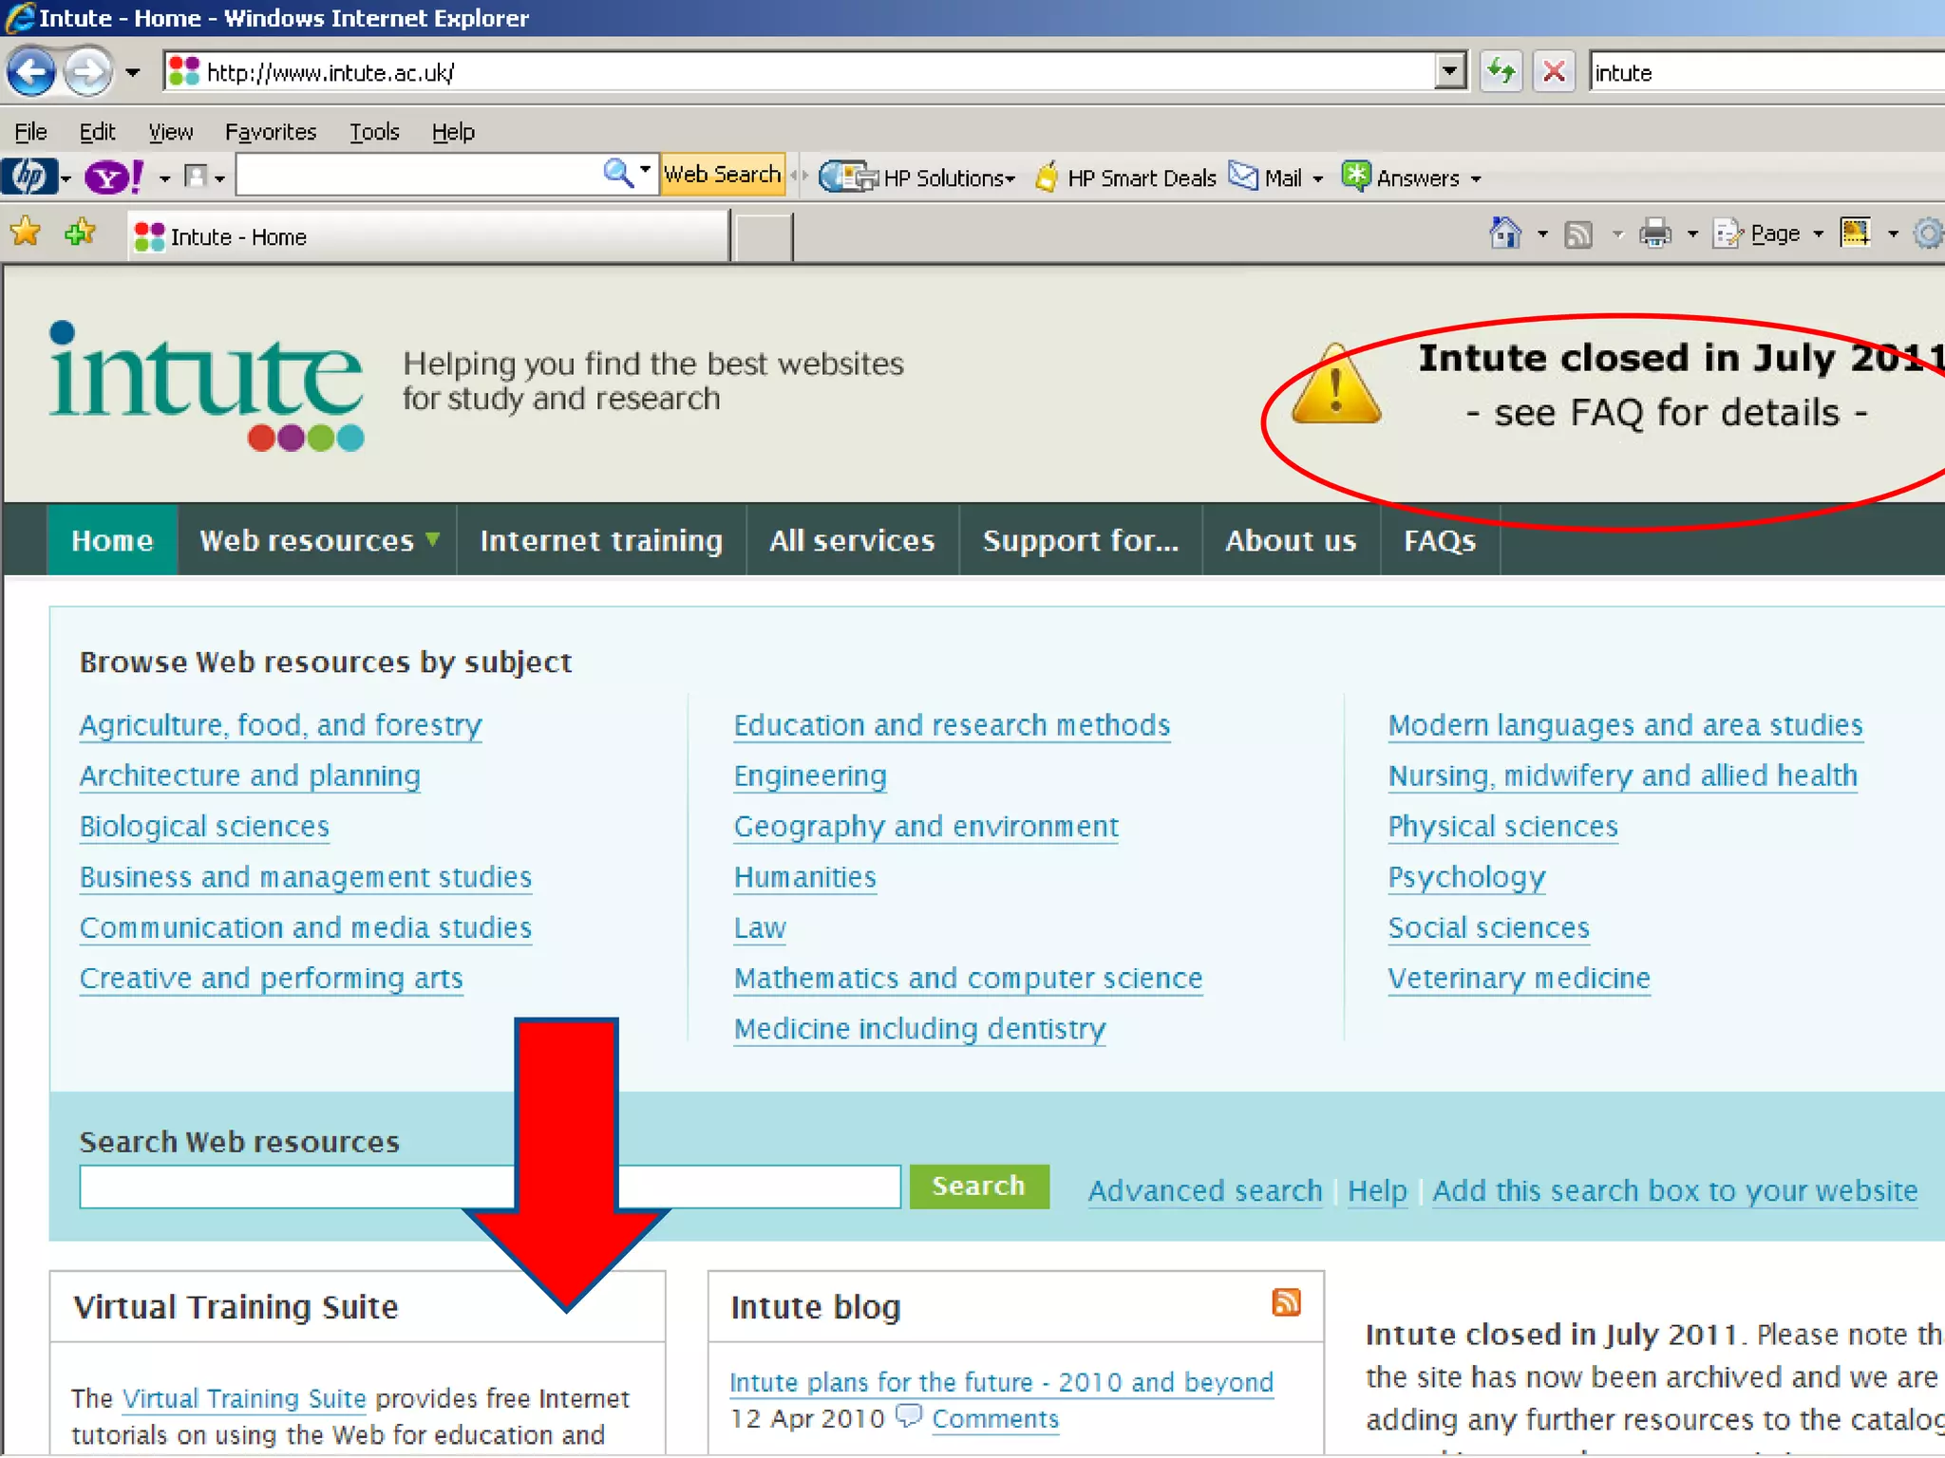The width and height of the screenshot is (1945, 1458).
Task: Open the Web resources navigation dropdown
Action: (318, 540)
